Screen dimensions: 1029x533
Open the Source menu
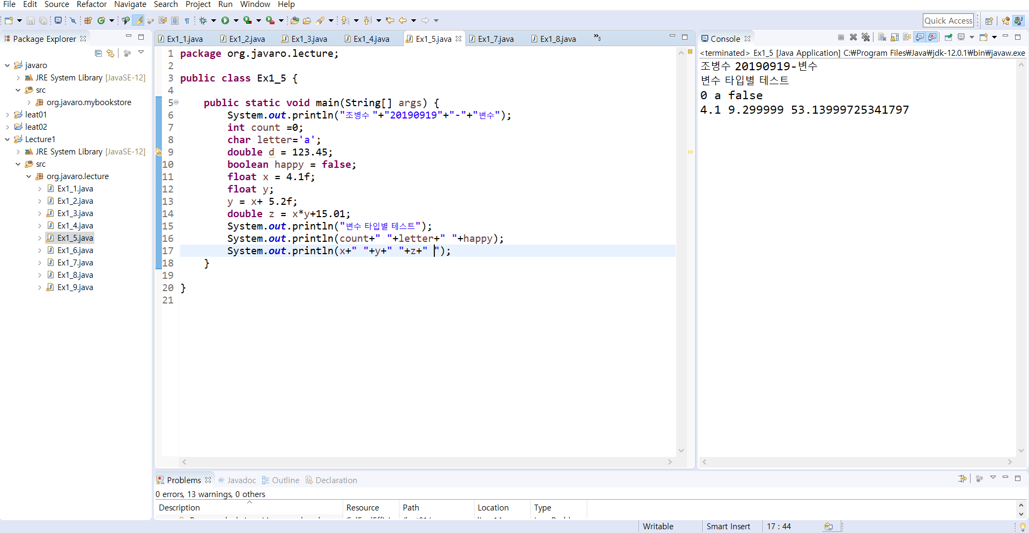(x=57, y=4)
